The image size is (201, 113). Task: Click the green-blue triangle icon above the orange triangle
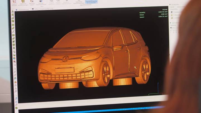(15, 78)
